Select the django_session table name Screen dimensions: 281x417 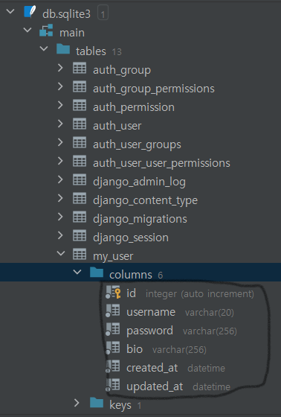pos(131,238)
